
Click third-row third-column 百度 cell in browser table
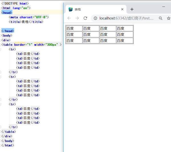(x=108, y=41)
